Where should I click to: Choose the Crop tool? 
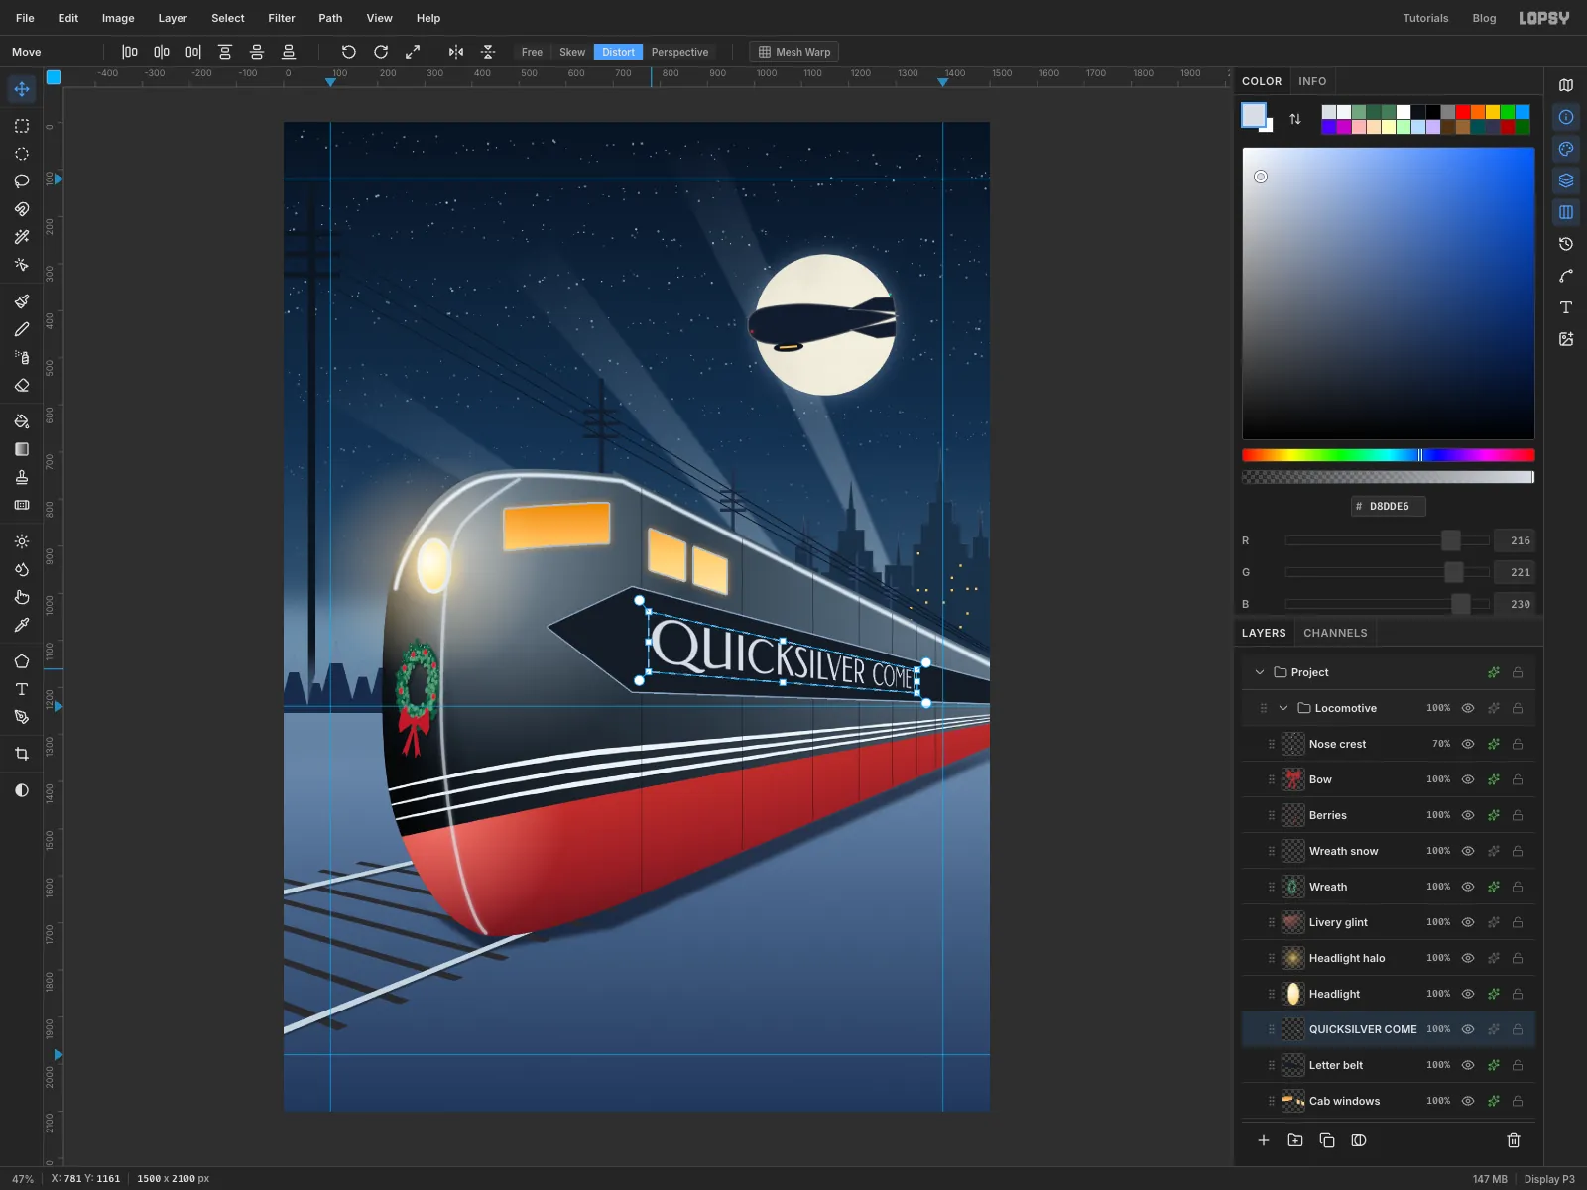click(x=22, y=754)
